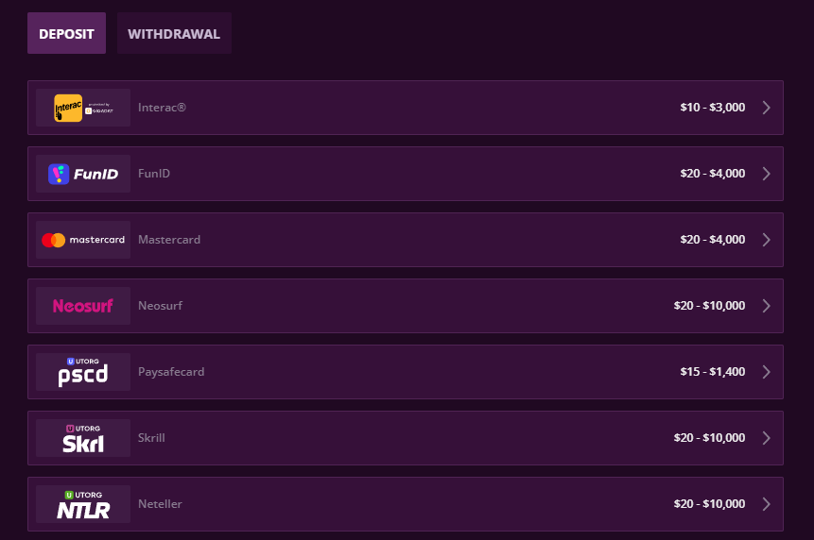The image size is (814, 540).
Task: Select the Utorg Skrl logo
Action: pos(83,438)
